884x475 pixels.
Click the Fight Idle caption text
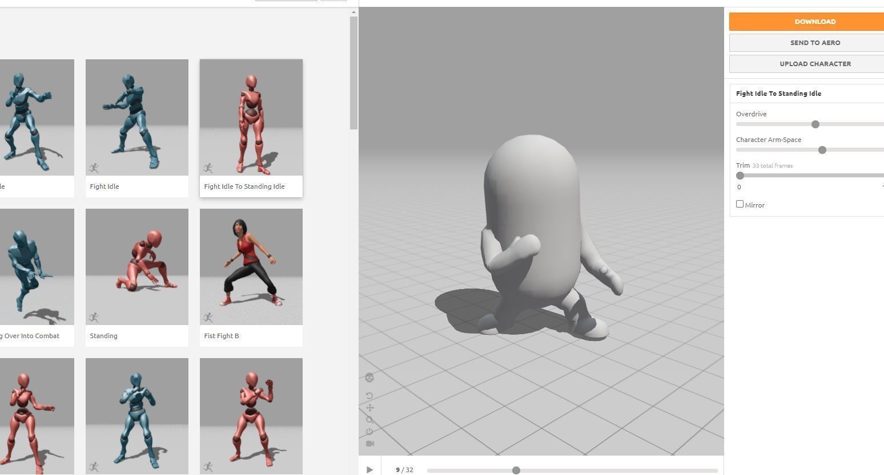pos(105,186)
